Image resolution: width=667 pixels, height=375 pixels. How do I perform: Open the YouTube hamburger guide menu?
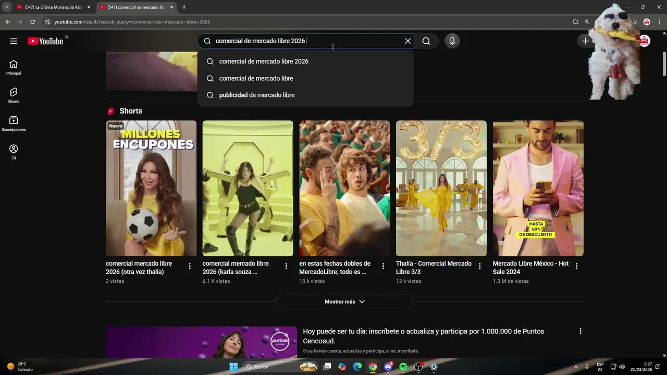(x=14, y=41)
